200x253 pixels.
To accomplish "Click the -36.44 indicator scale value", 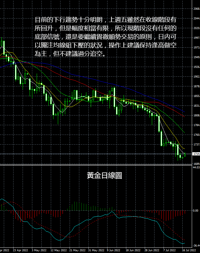I will [196, 246].
